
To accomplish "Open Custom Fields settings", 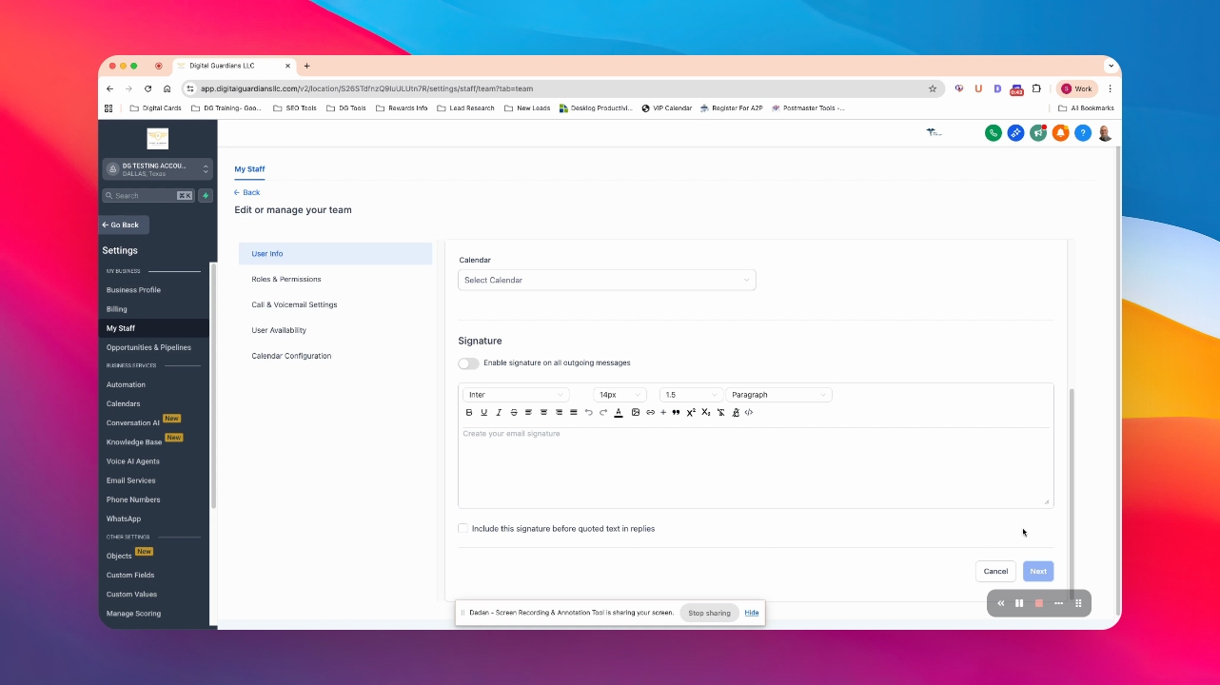I will click(130, 575).
